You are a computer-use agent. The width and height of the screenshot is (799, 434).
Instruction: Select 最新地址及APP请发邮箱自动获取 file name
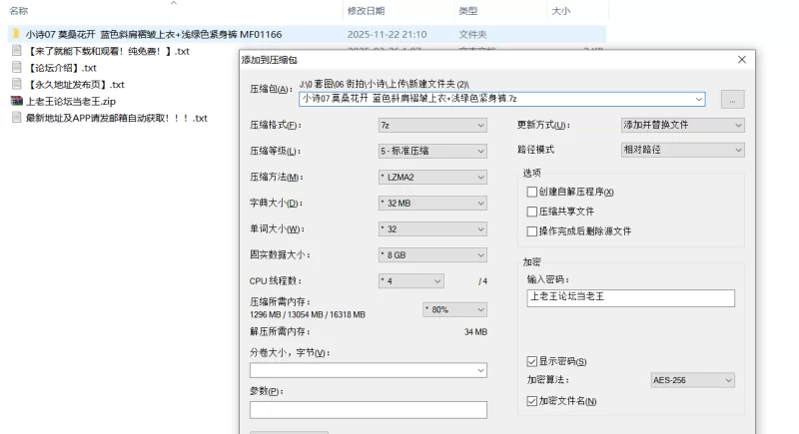117,118
